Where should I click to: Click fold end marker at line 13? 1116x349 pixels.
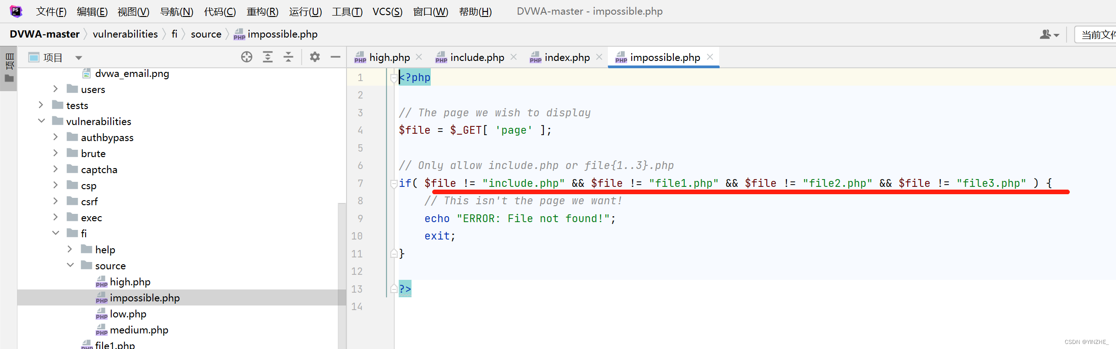(393, 289)
